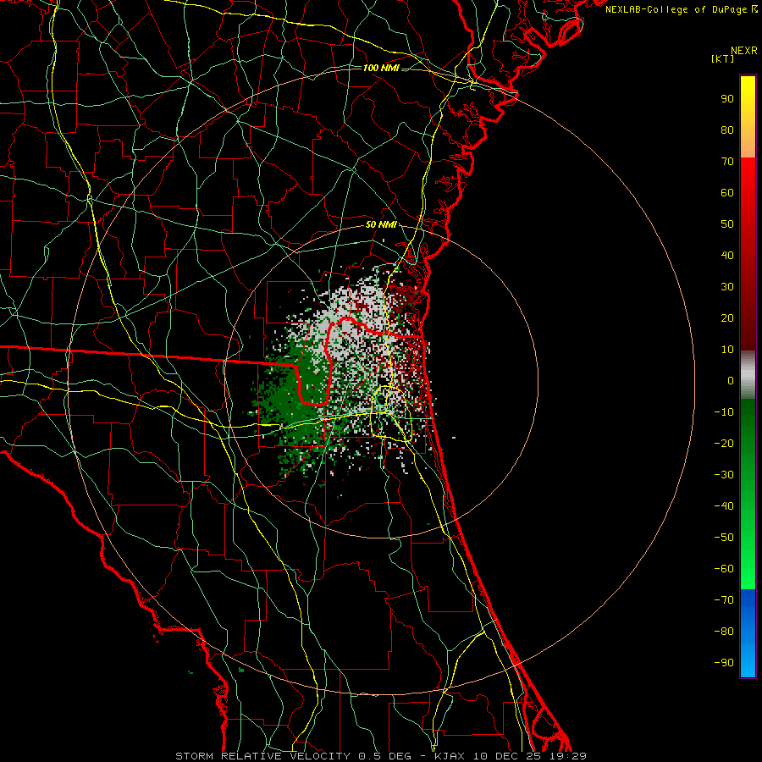Select the -10 scale value

click(724, 412)
